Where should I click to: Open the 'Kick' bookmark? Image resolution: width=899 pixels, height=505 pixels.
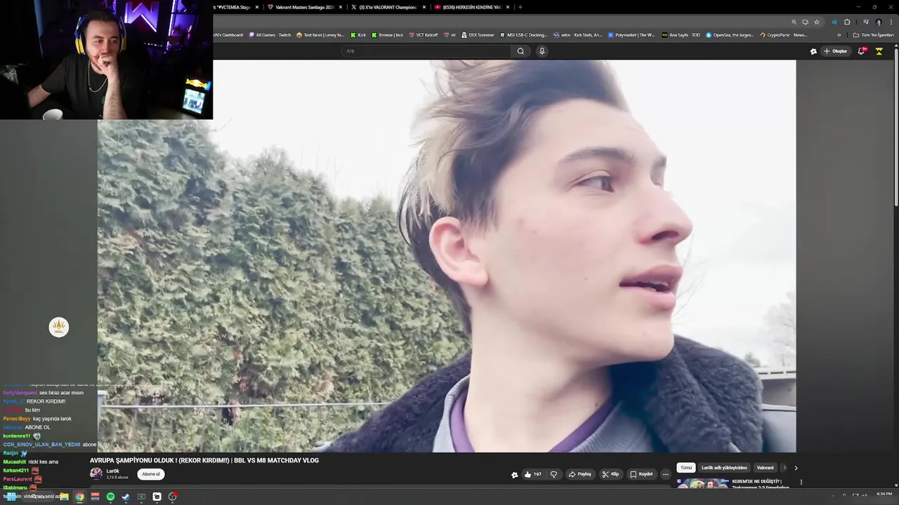click(x=358, y=35)
